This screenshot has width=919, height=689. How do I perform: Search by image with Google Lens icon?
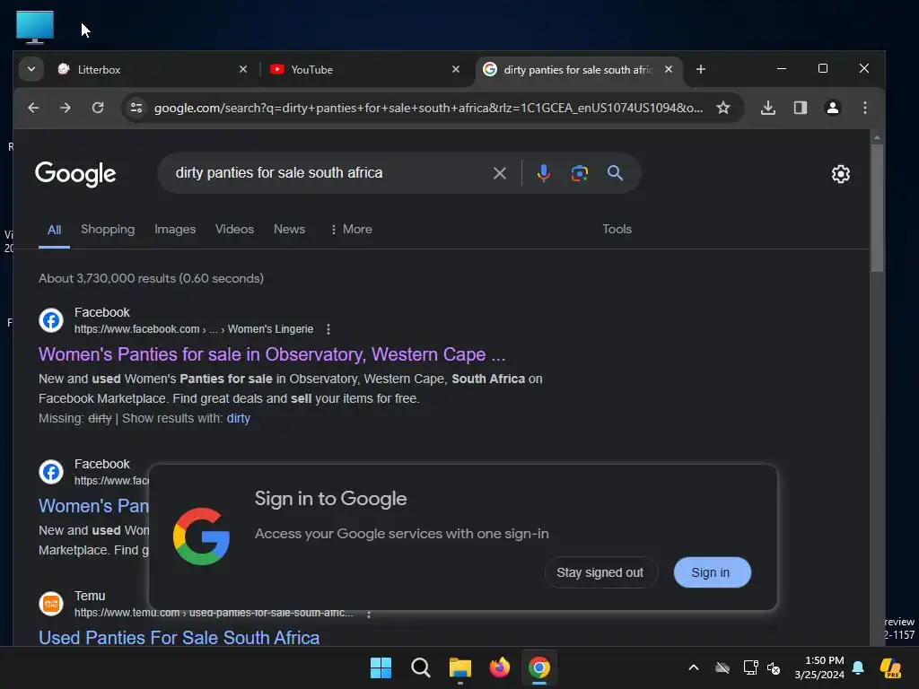579,173
